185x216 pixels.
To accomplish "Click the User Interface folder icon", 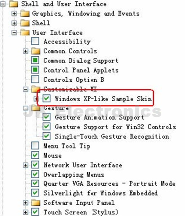I will point(25,33).
